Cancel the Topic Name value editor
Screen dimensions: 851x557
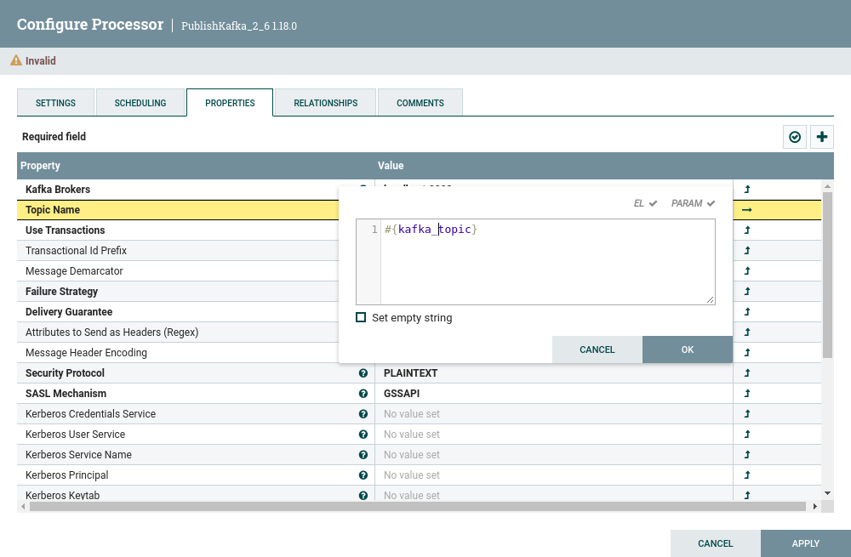tap(597, 350)
